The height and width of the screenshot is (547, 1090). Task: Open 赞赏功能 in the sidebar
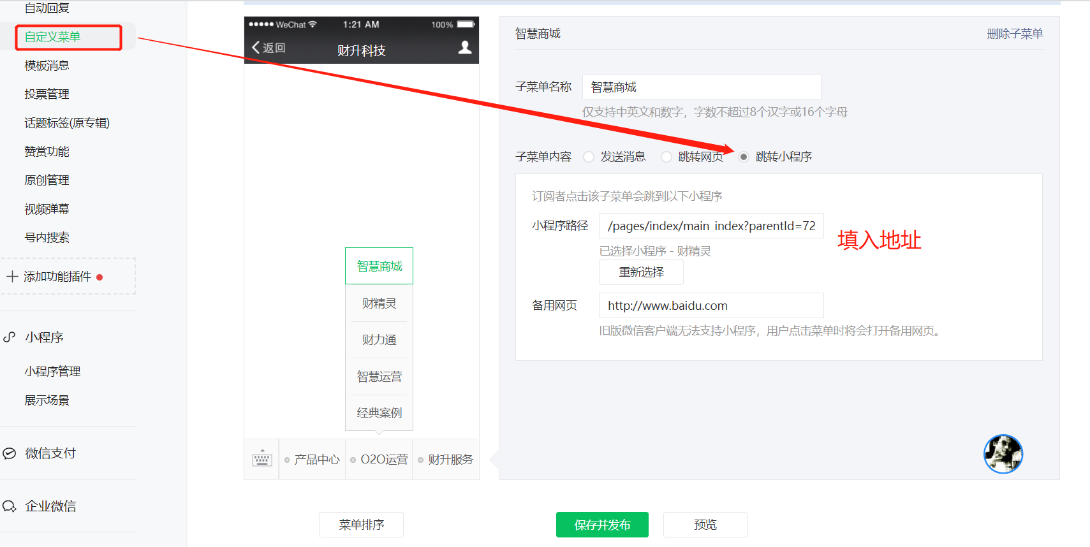click(47, 152)
